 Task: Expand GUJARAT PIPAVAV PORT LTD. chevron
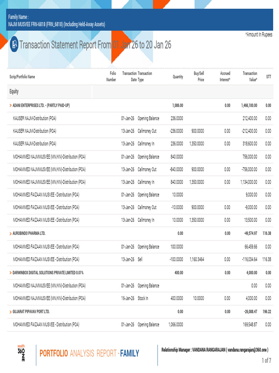click(11, 312)
